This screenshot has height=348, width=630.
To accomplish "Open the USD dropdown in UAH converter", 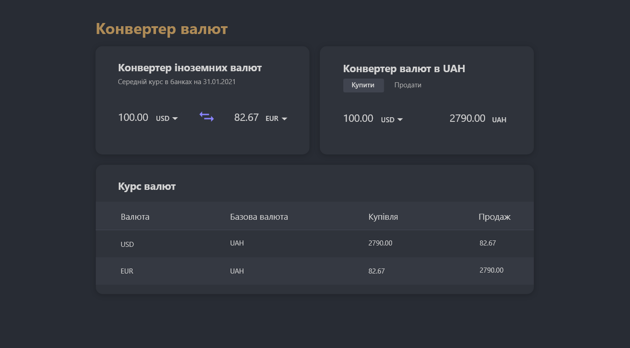I will point(392,120).
